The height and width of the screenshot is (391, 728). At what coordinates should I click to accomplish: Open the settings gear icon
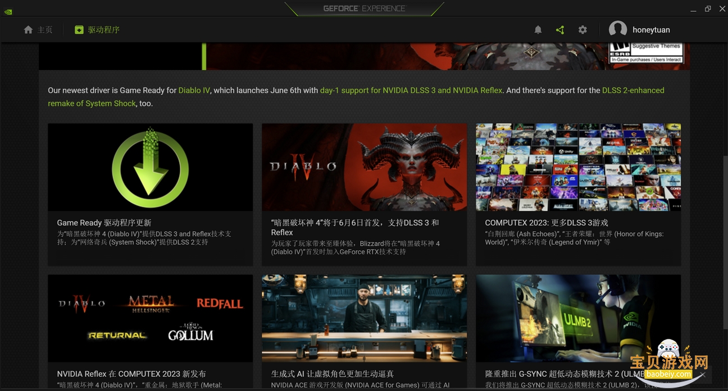pos(583,30)
